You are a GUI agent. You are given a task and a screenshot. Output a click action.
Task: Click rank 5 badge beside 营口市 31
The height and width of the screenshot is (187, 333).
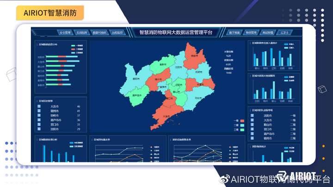coord(39,125)
